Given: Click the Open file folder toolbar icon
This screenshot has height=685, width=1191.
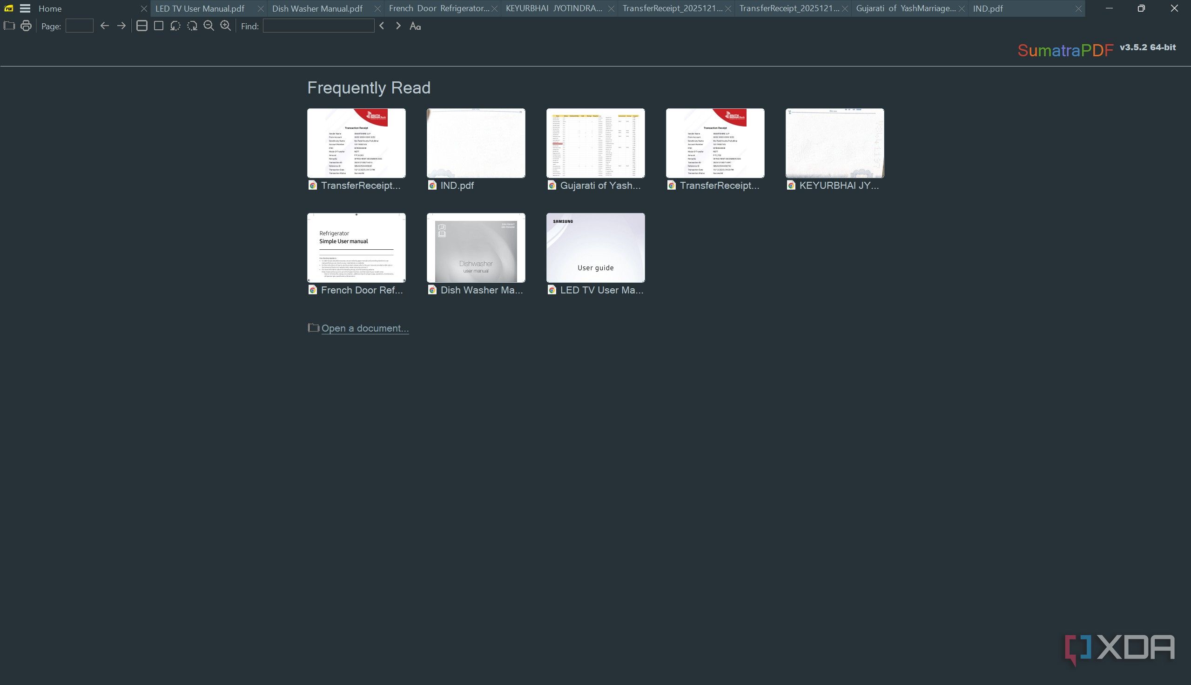Looking at the screenshot, I should [9, 26].
